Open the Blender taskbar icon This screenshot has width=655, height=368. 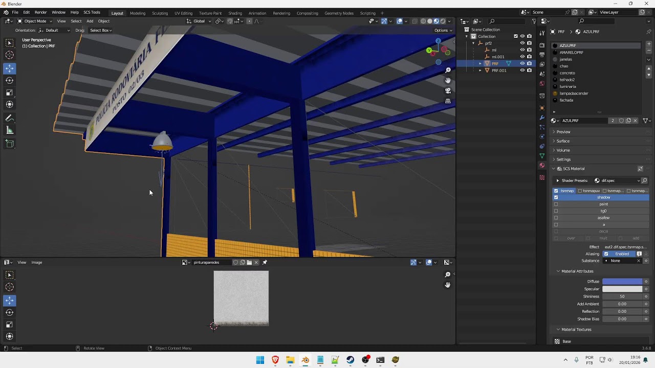[305, 360]
